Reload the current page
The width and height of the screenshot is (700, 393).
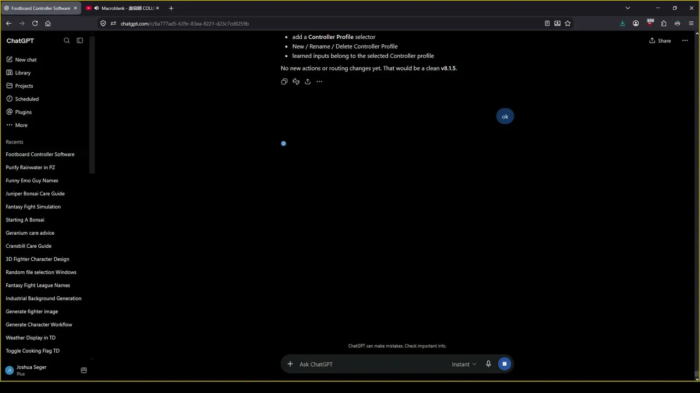coord(35,23)
